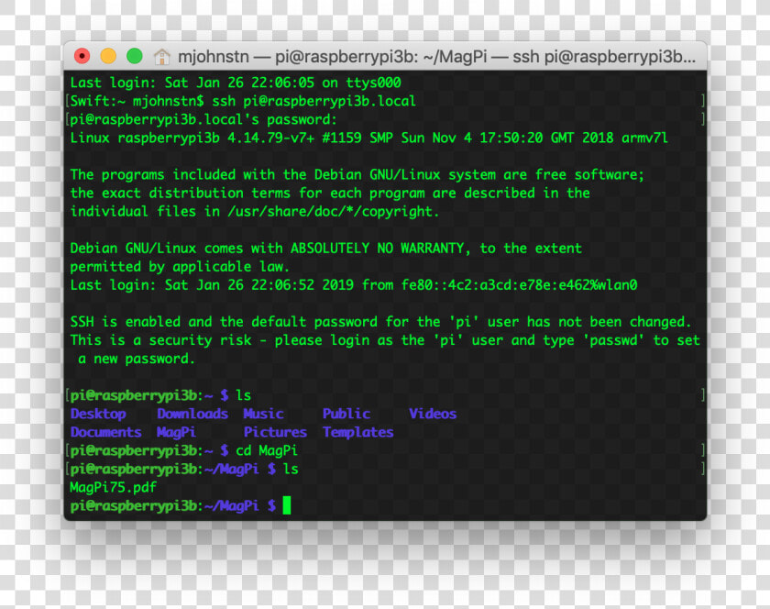Select the 'Music' folder name
Screen dimensions: 770x609
tap(264, 414)
